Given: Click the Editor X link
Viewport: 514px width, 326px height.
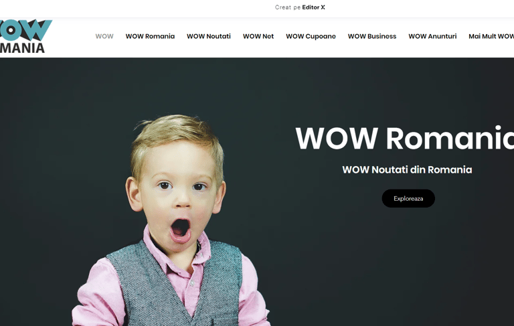Looking at the screenshot, I should point(313,7).
